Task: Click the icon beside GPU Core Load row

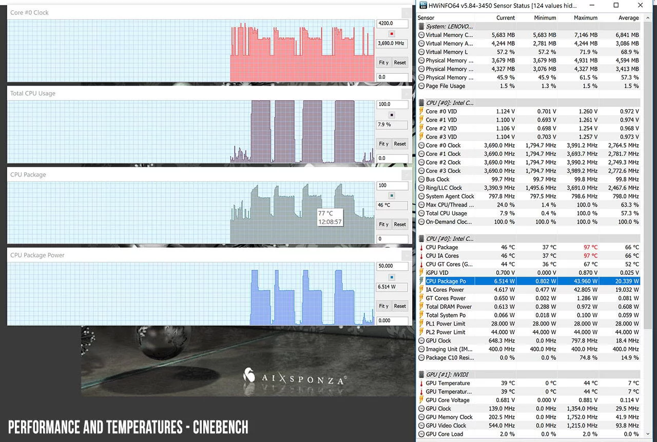Action: tap(421, 434)
